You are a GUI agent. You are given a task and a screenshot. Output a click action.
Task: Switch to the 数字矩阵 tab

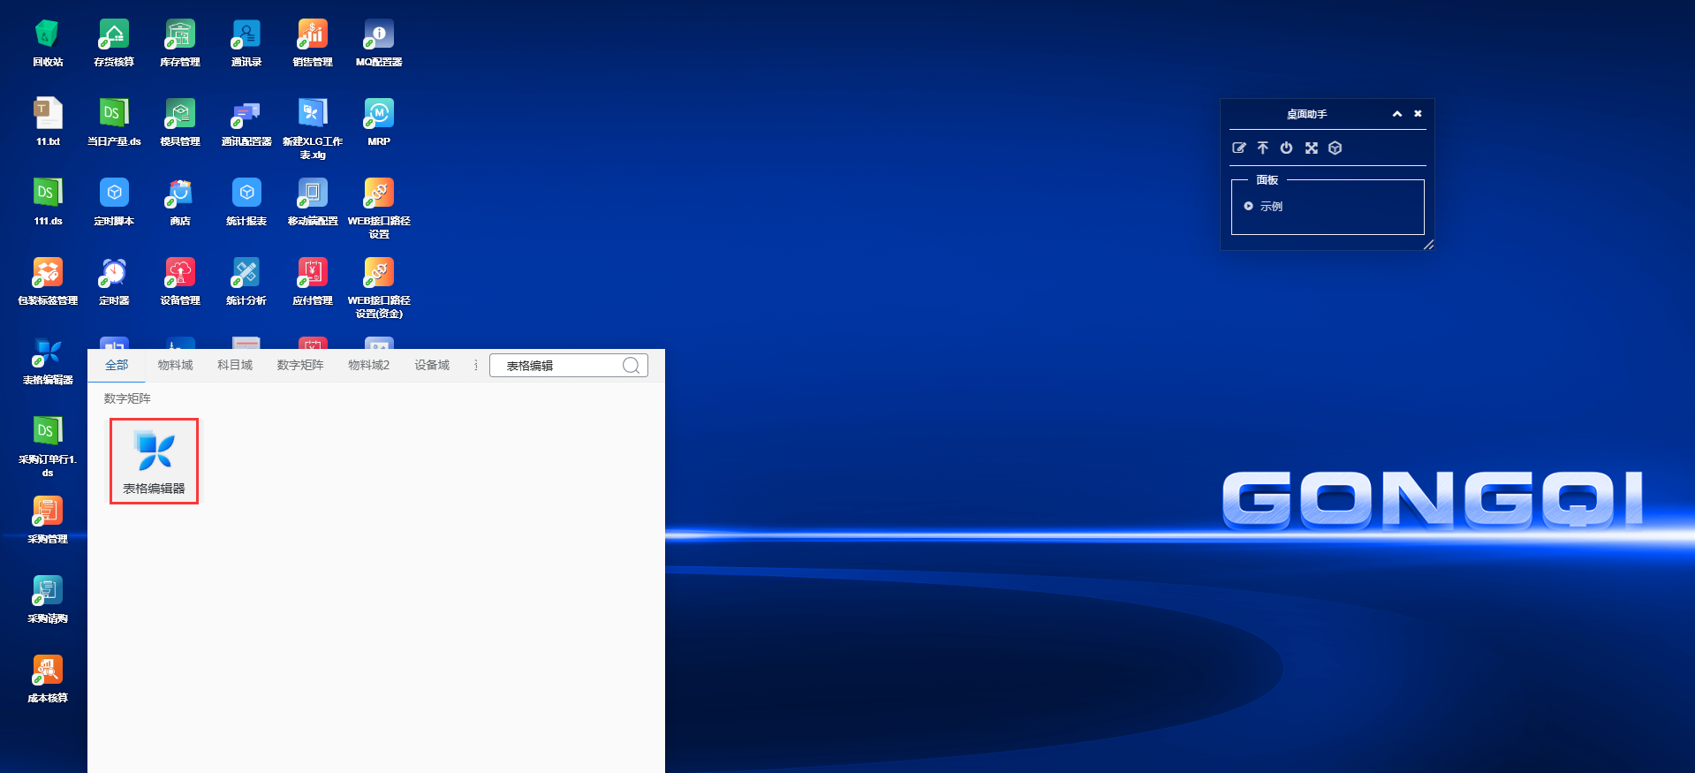300,365
